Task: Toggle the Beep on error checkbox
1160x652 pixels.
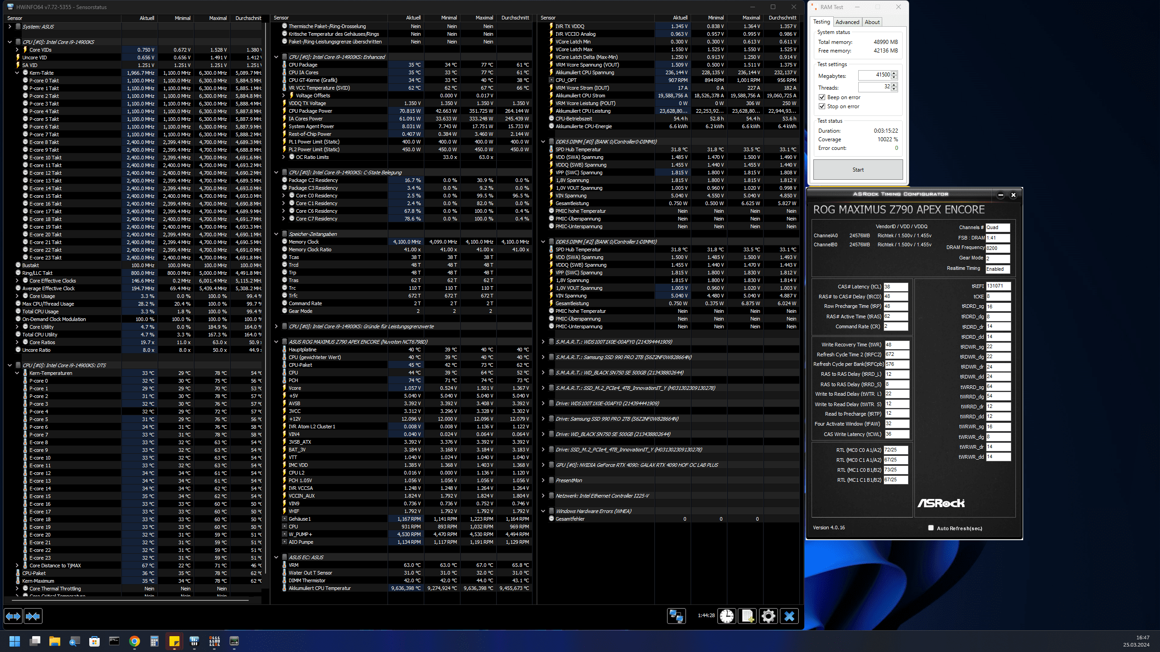Action: pos(822,97)
